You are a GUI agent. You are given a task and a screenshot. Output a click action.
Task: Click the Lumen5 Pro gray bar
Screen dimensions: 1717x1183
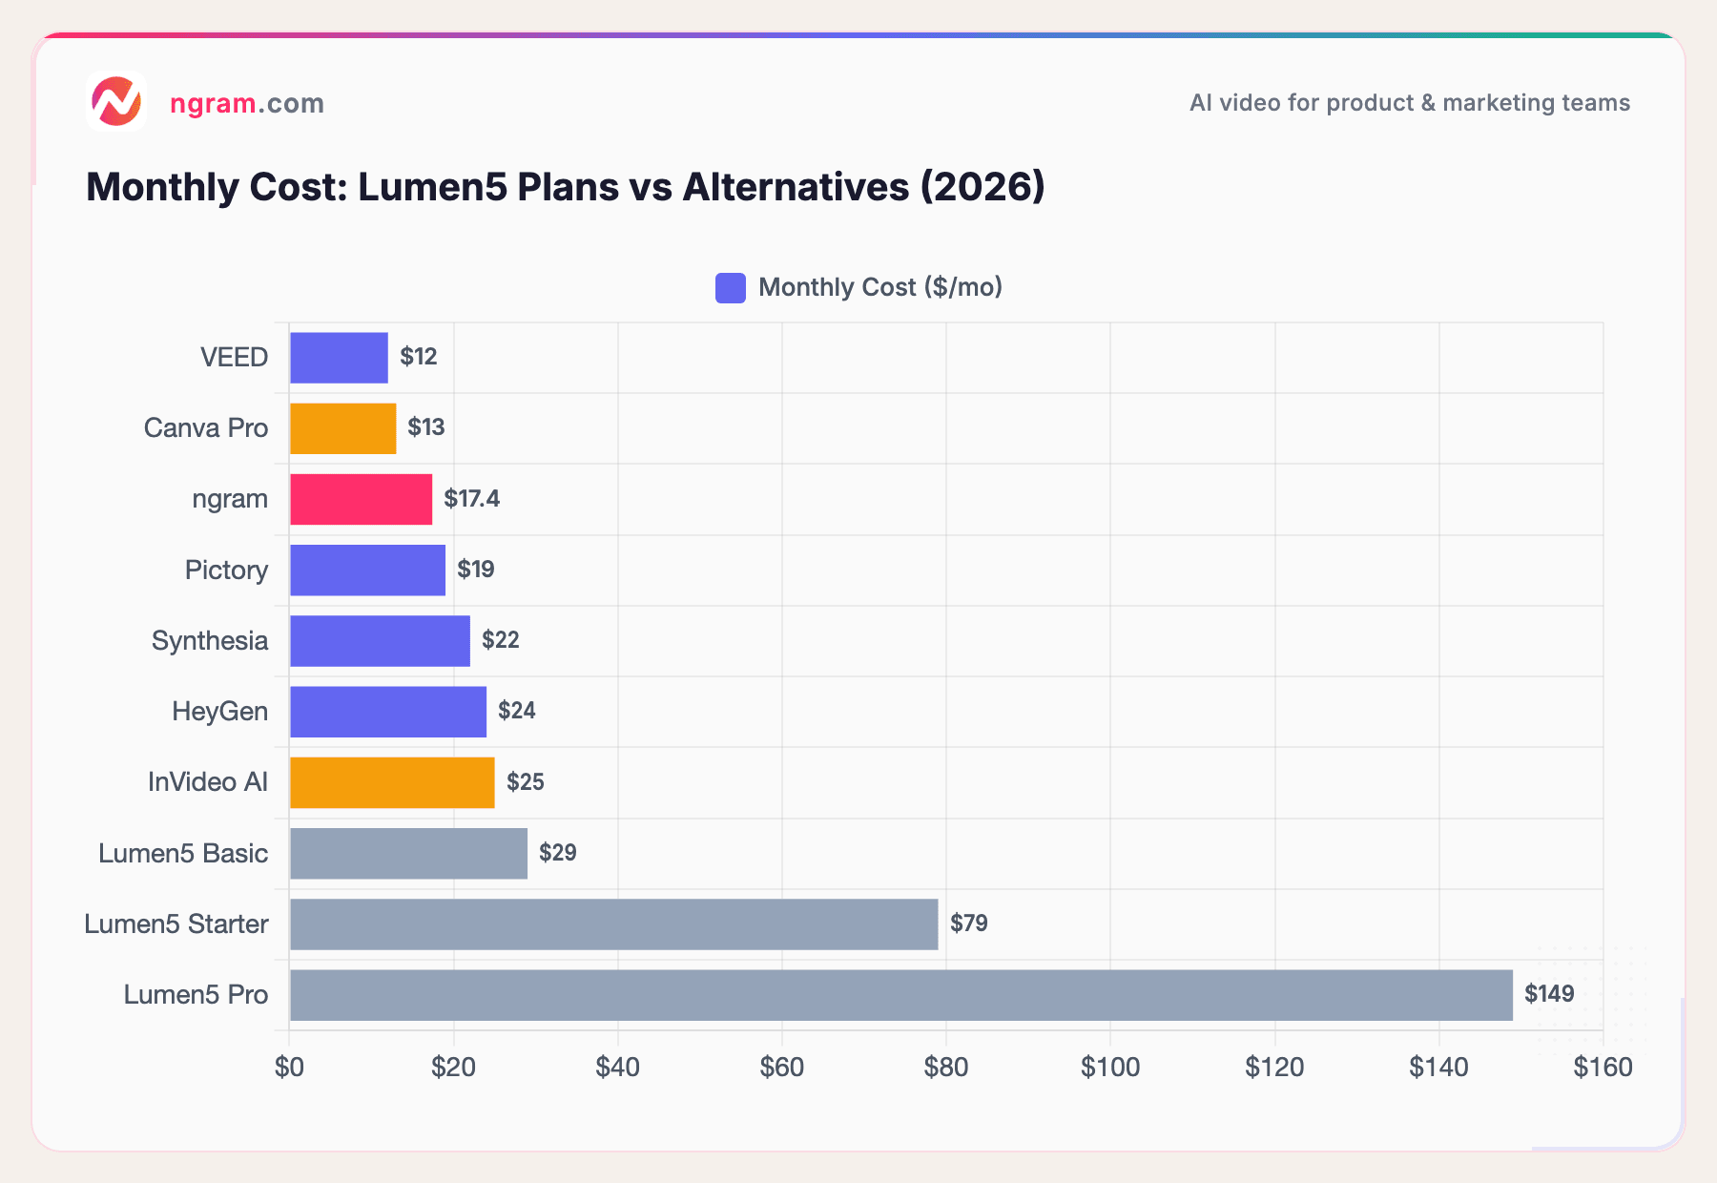coord(900,994)
